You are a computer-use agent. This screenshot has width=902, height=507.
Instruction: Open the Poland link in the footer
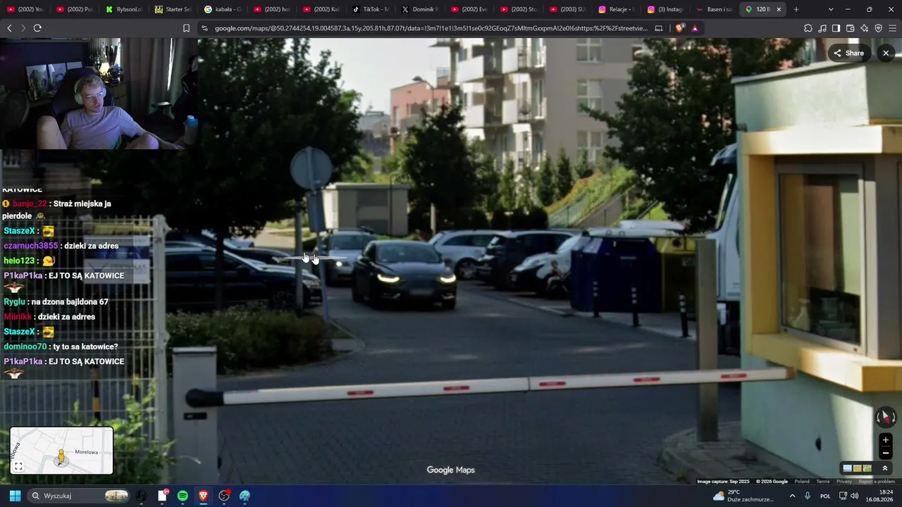tap(802, 482)
